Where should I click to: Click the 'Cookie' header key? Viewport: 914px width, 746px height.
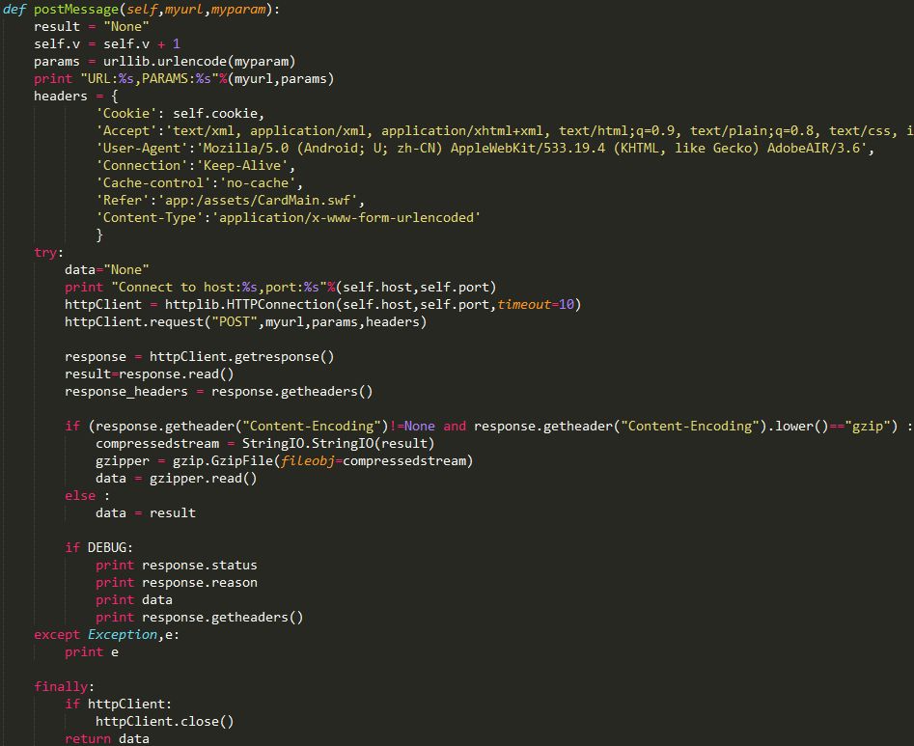(x=126, y=114)
